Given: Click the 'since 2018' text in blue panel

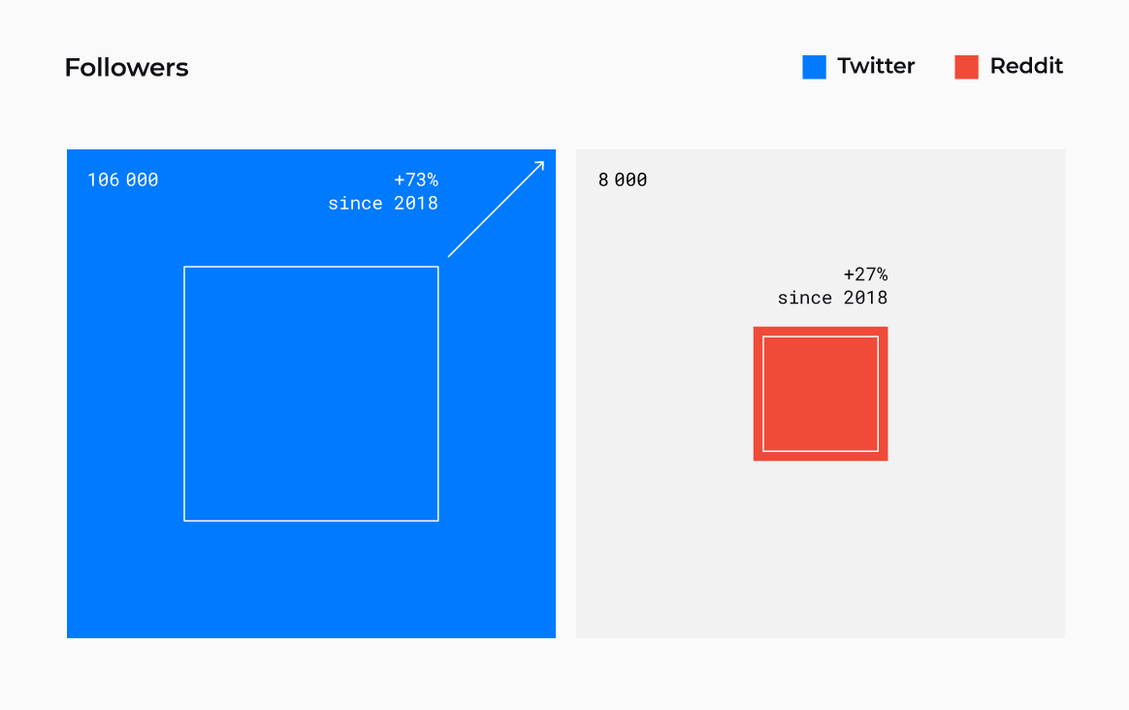Looking at the screenshot, I should [x=383, y=204].
